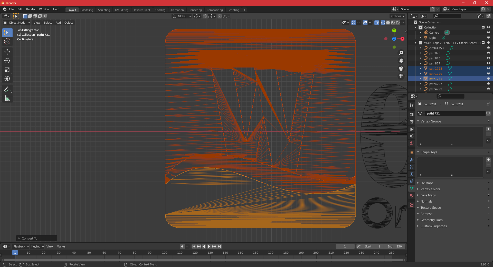
Task: Toggle auto keying record button
Action: (x=182, y=246)
